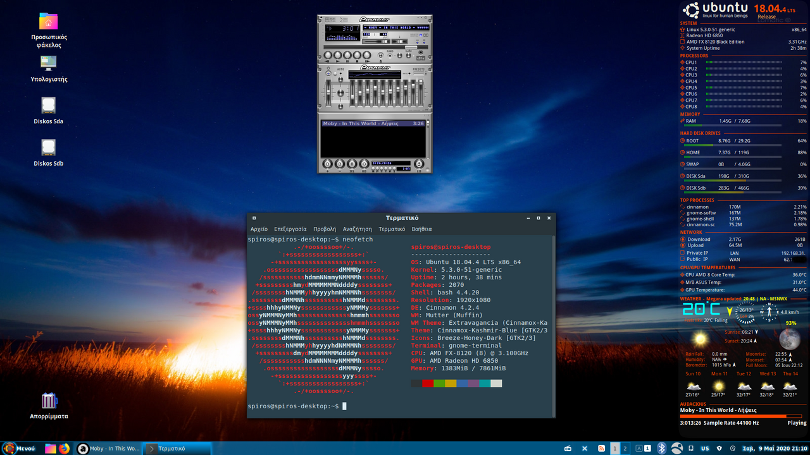Click the playlist LIS button
The width and height of the screenshot is (810, 455).
(x=419, y=164)
